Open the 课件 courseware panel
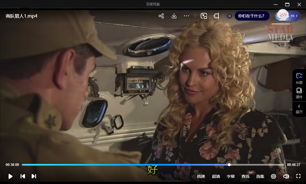 (x=299, y=93)
